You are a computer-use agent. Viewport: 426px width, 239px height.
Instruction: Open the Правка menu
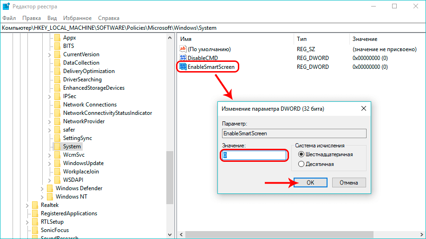coord(32,18)
